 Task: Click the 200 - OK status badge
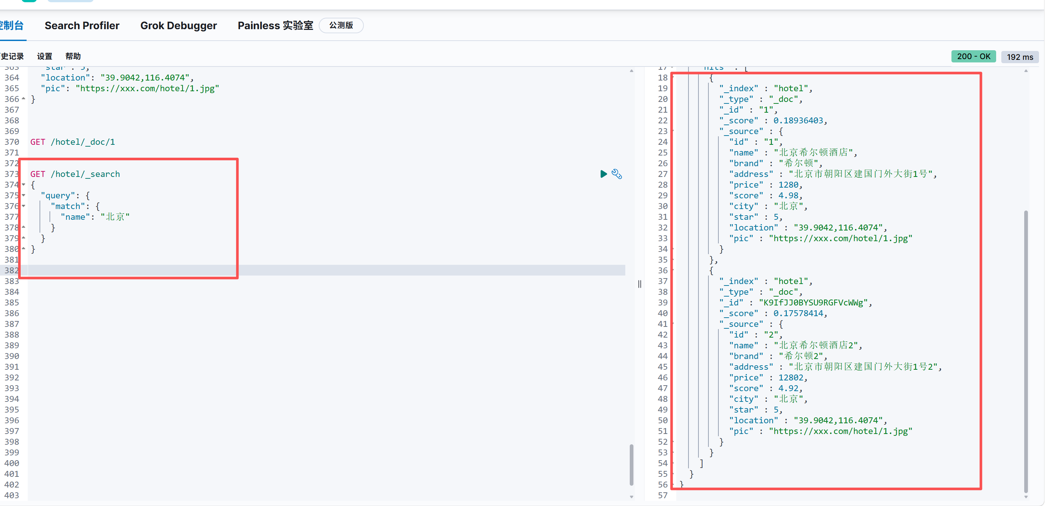(x=973, y=57)
